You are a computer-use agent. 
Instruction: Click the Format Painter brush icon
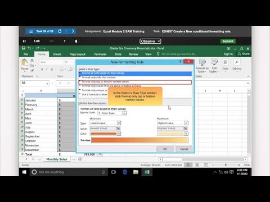[32, 71]
